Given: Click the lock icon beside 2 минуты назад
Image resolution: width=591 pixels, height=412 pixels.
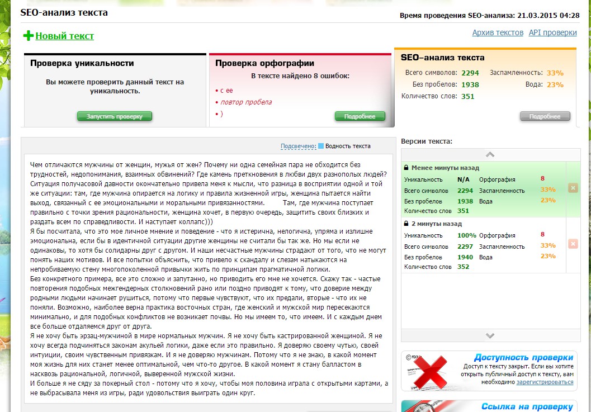Looking at the screenshot, I should (406, 223).
